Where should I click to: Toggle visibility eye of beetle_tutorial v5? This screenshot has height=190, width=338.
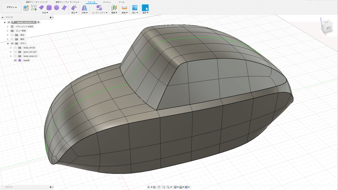[9, 22]
